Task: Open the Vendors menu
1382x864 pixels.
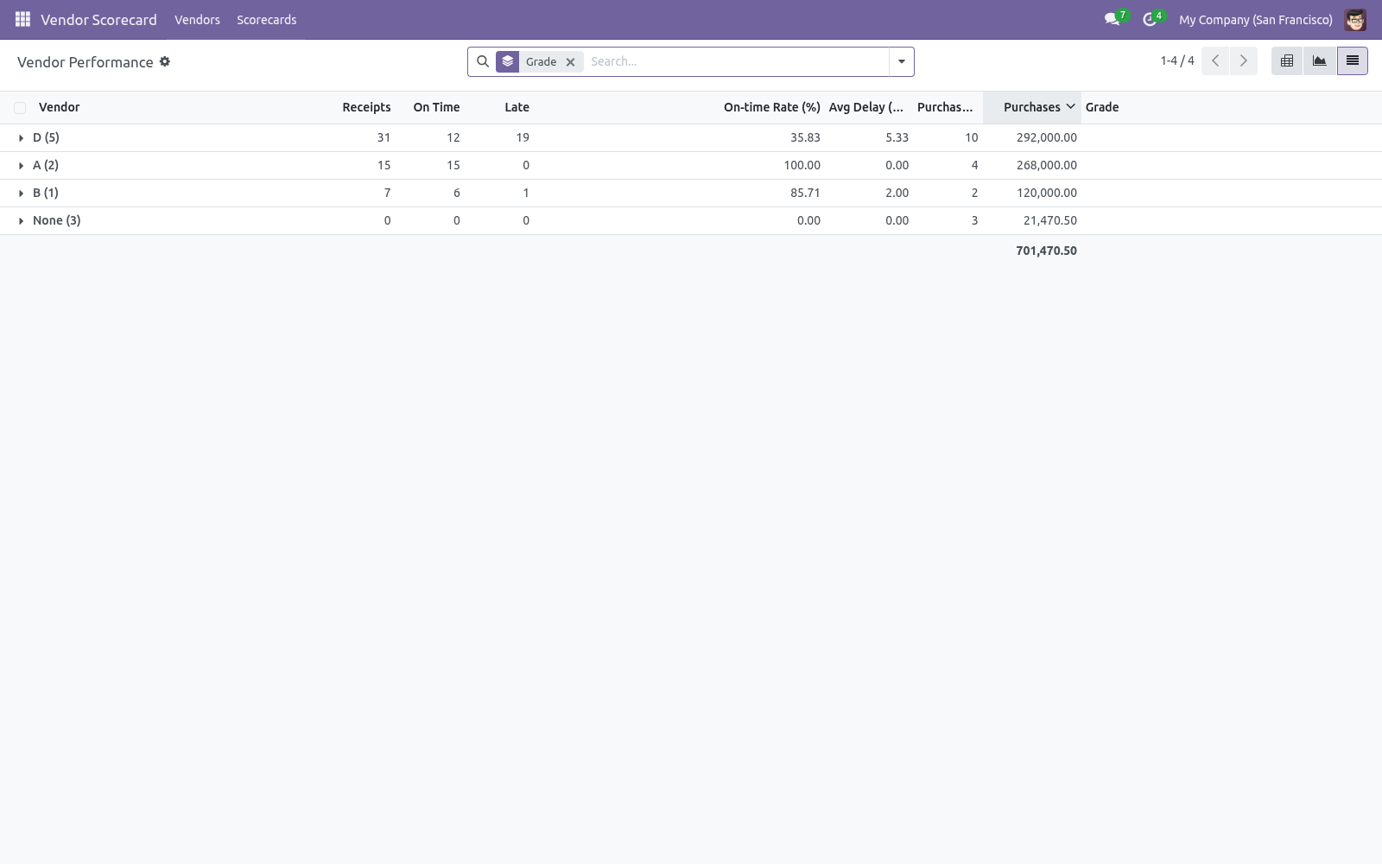Action: (x=197, y=19)
